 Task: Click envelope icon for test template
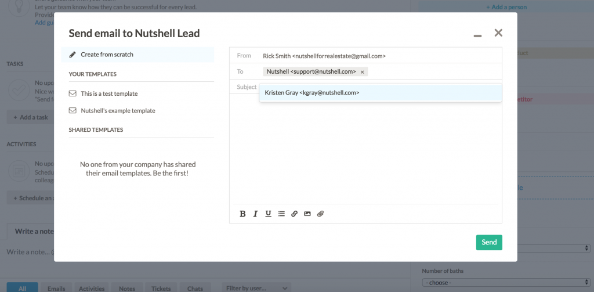73,93
